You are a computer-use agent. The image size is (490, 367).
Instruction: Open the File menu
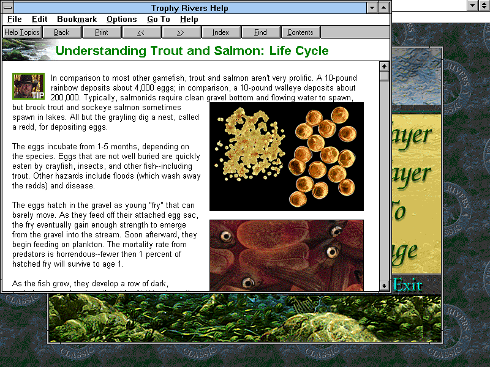pos(15,20)
